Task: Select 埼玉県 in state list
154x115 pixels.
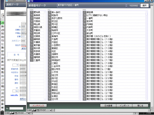Action: click(x=37, y=33)
